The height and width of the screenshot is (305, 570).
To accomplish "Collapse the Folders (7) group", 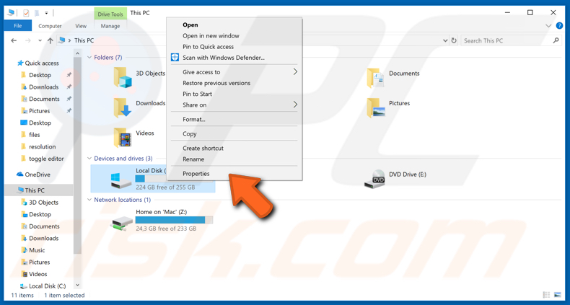I will pyautogui.click(x=89, y=58).
